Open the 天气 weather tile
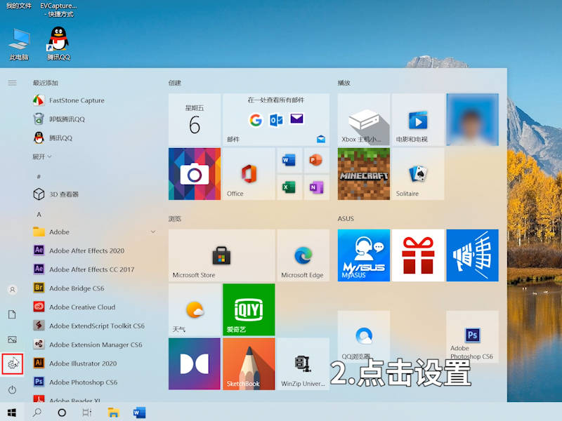The image size is (562, 421). 195,309
